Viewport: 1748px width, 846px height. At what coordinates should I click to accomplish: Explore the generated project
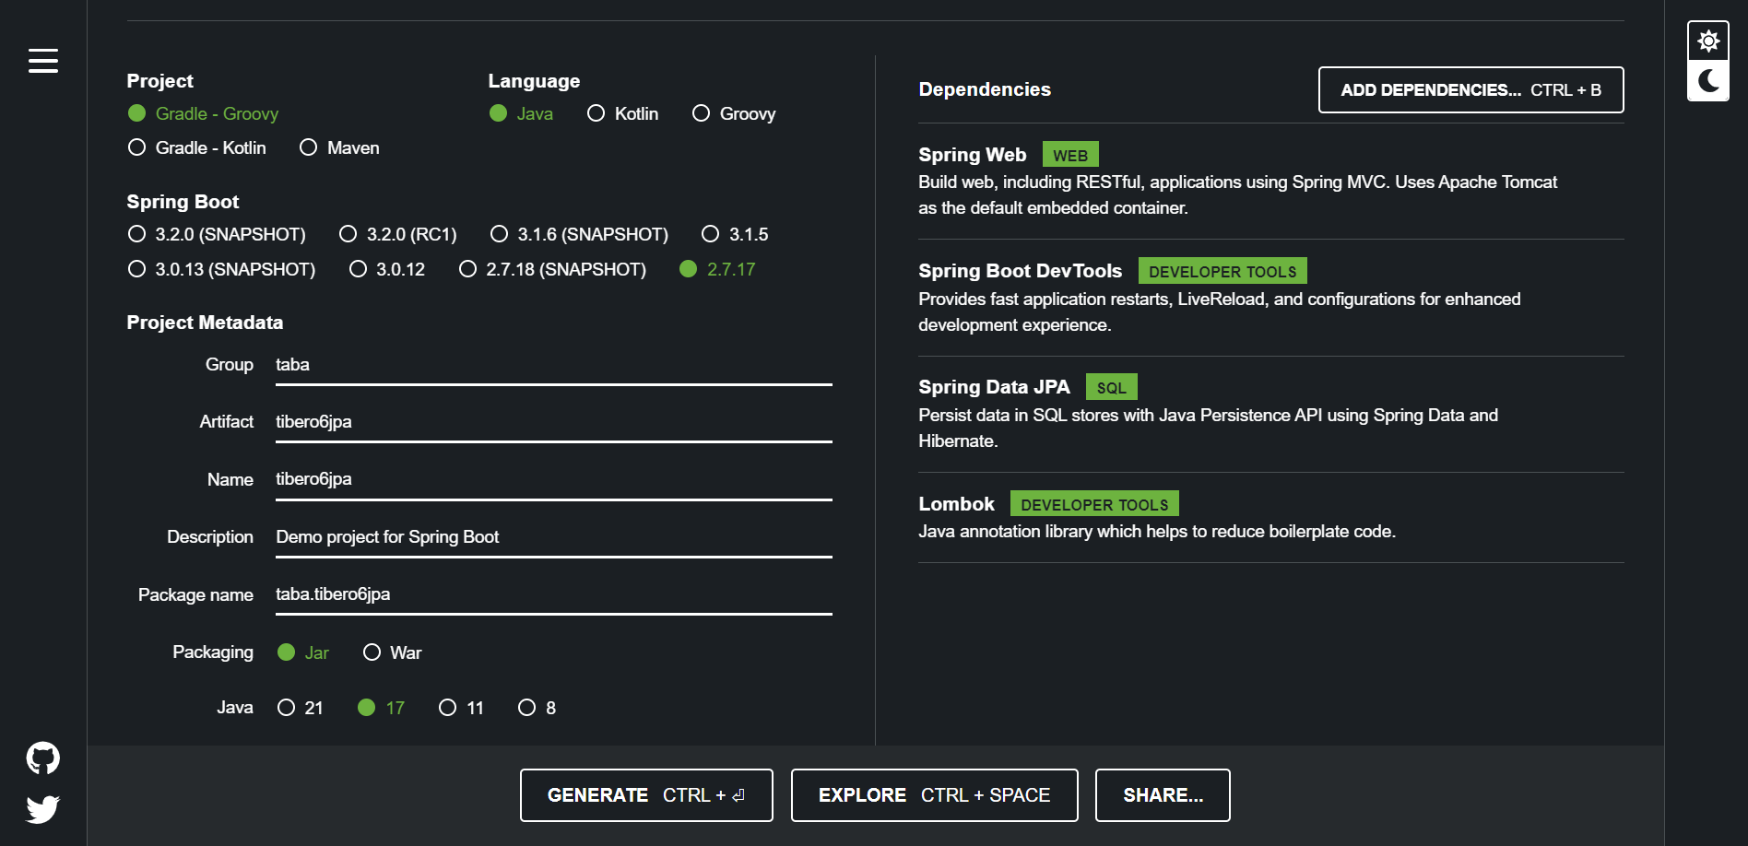point(934,795)
